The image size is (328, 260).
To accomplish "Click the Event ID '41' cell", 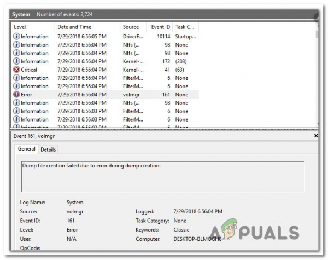I will [167, 70].
